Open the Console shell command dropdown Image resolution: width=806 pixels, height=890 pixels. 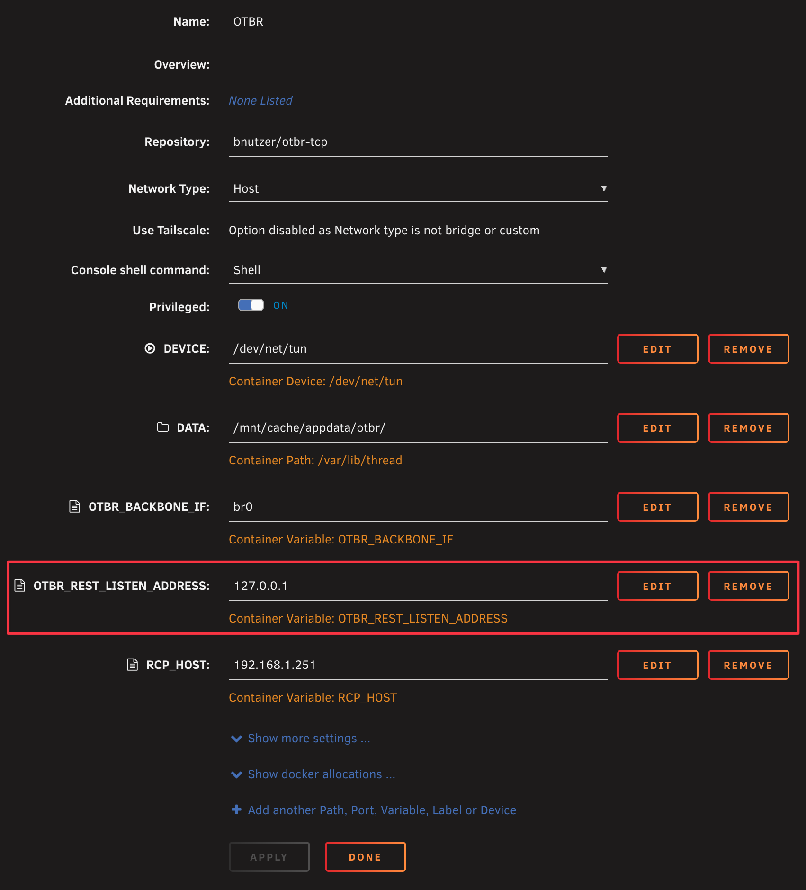(418, 270)
